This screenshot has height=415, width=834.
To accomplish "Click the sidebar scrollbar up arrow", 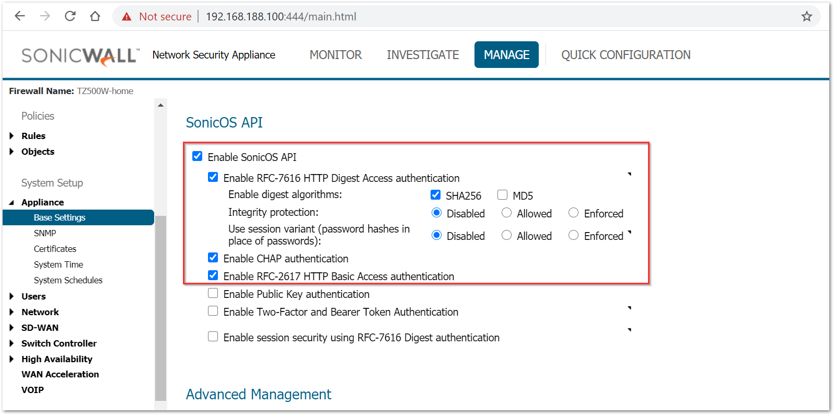I will click(x=160, y=105).
